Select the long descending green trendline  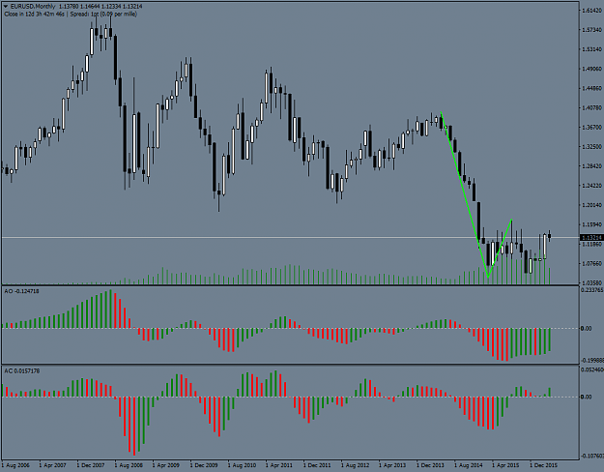464,194
